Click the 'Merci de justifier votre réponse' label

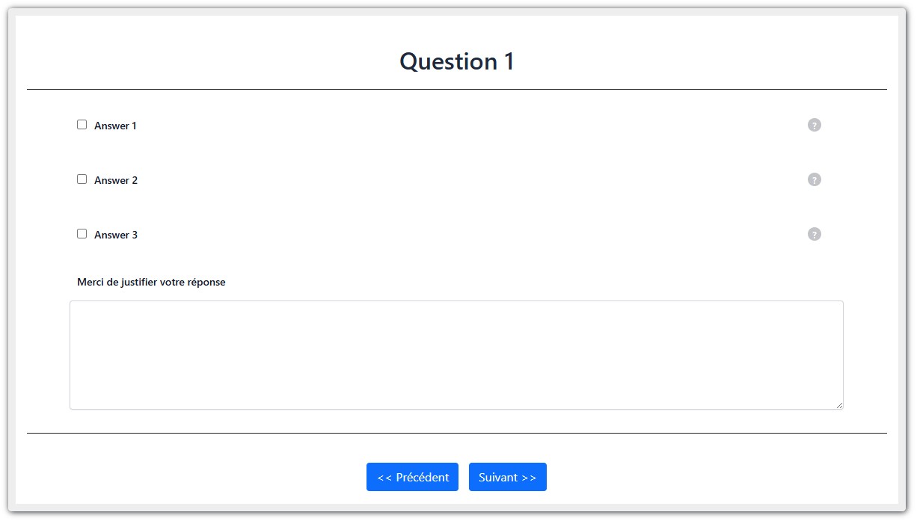[151, 283]
